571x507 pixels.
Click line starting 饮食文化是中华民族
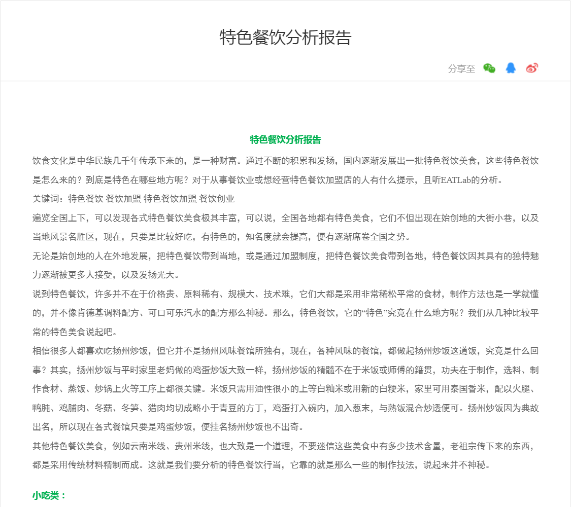tap(285, 161)
